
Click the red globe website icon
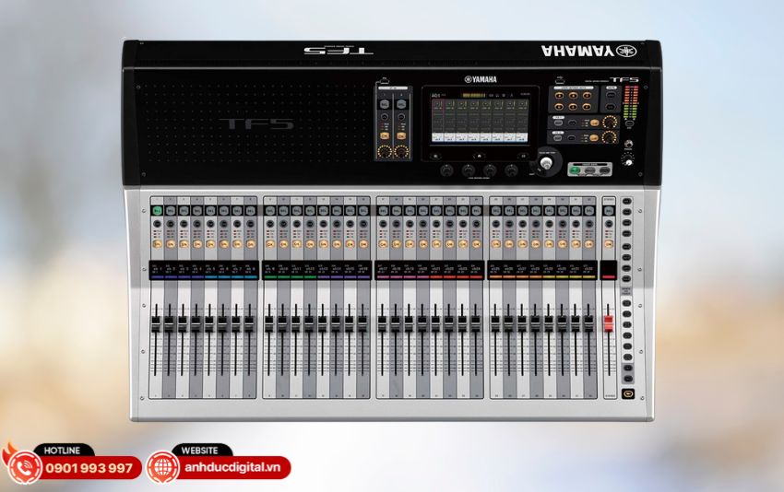[x=162, y=467]
